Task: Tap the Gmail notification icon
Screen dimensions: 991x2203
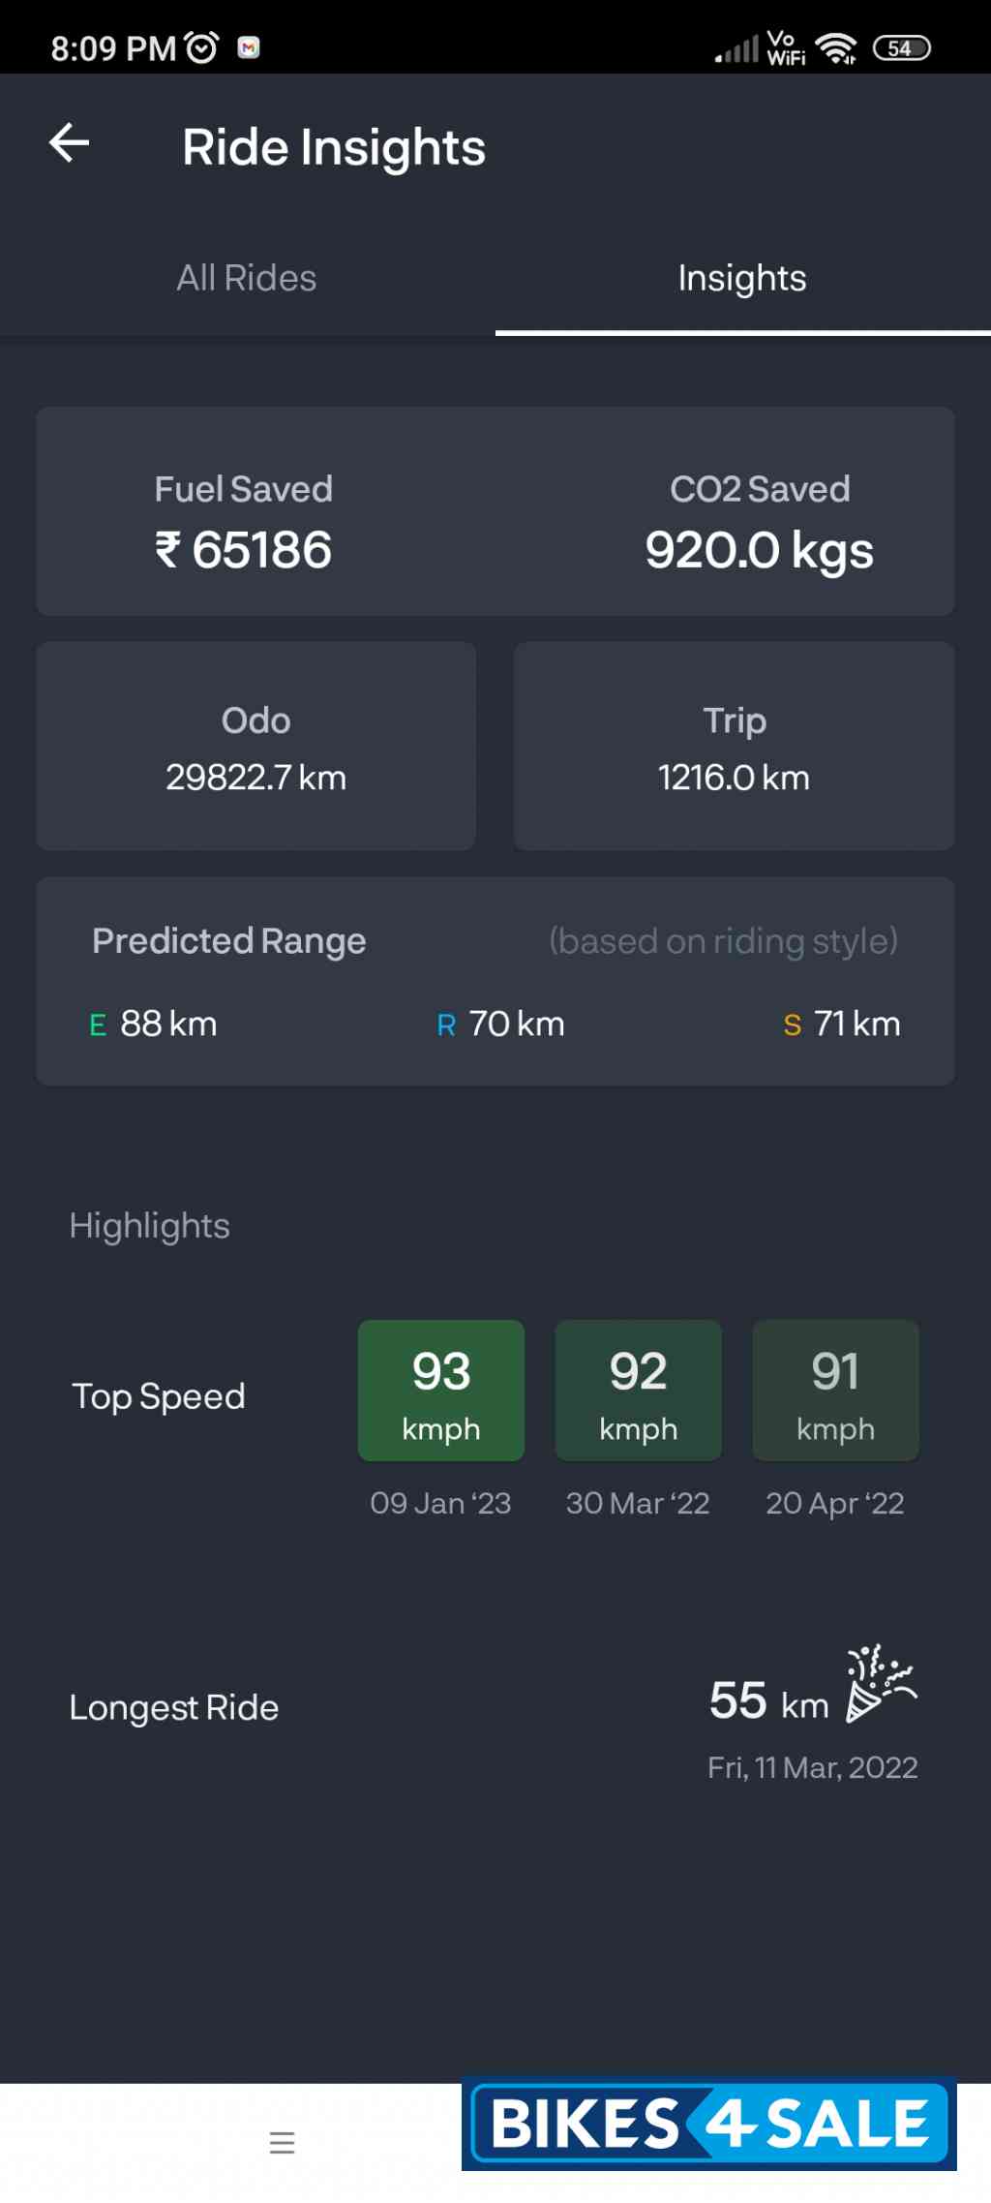Action: point(249,47)
